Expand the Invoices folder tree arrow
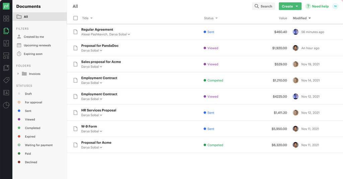 (18, 74)
